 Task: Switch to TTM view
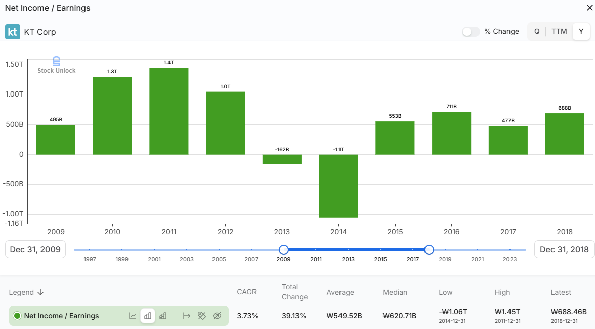pyautogui.click(x=559, y=31)
